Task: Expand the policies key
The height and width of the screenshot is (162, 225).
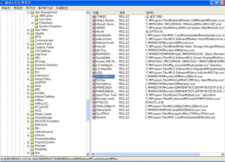Action: [x=28, y=135]
